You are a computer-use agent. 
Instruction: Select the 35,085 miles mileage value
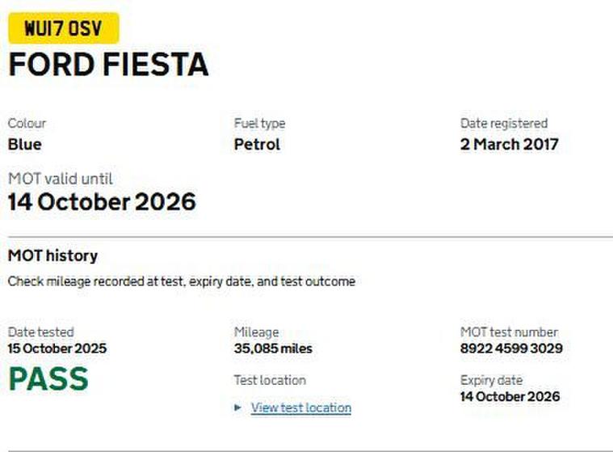pyautogui.click(x=273, y=349)
